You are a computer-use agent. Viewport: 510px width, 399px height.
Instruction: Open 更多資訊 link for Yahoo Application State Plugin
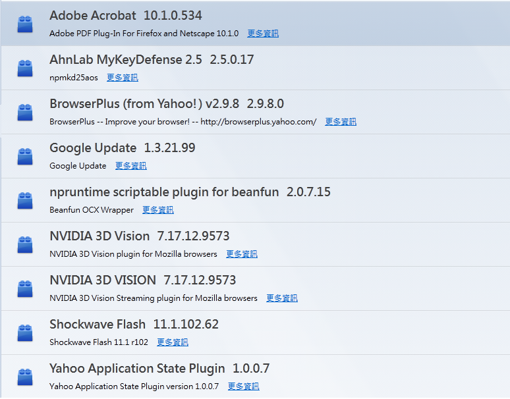pos(244,386)
